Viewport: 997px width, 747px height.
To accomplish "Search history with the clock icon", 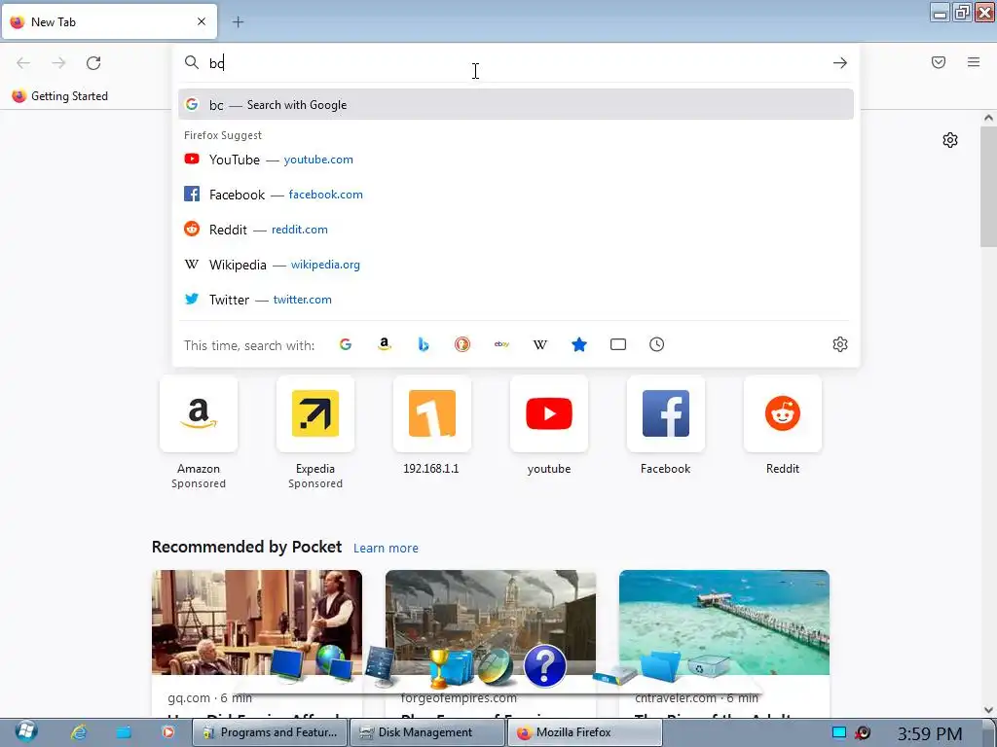I will pyautogui.click(x=657, y=344).
